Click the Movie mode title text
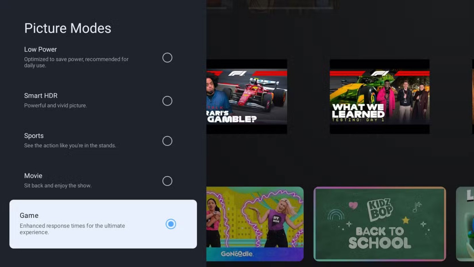 pos(33,176)
